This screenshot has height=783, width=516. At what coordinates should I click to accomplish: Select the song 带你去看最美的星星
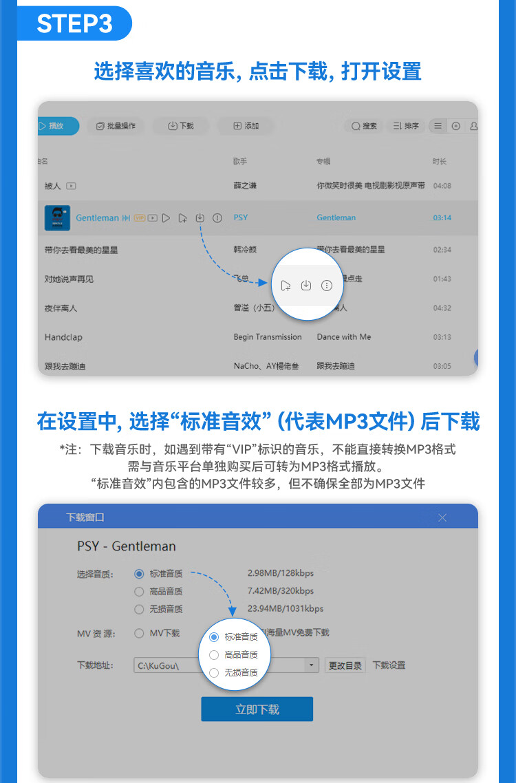click(x=81, y=250)
